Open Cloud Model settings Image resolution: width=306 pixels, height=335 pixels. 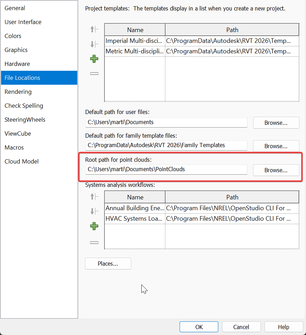click(39, 161)
